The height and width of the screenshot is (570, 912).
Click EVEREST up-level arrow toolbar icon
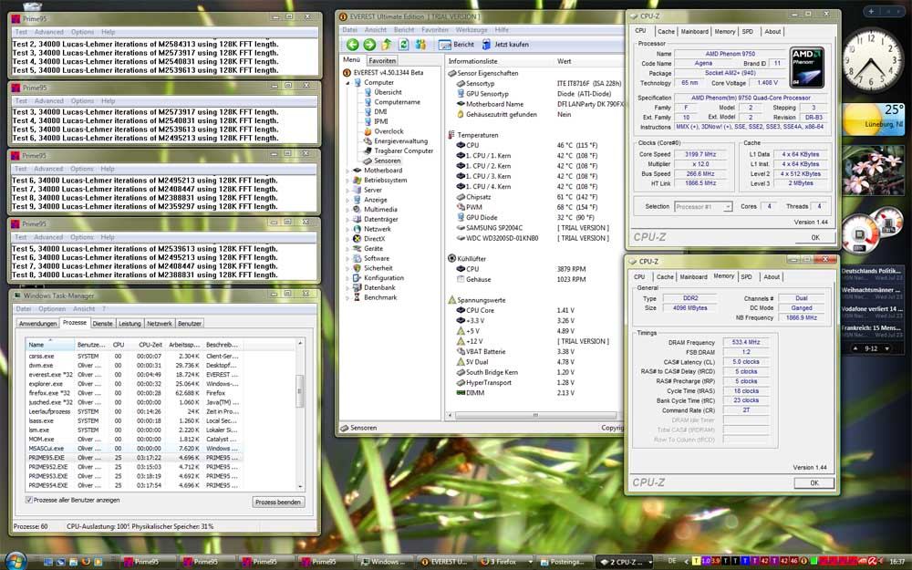(x=387, y=44)
